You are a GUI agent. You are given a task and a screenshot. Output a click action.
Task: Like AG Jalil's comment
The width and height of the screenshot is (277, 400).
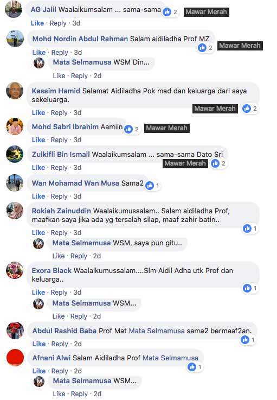point(37,23)
